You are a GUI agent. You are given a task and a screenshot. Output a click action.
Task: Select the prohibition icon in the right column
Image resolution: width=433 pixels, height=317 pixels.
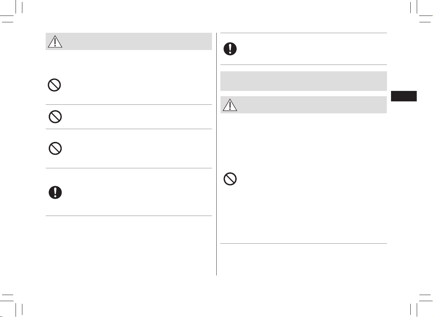coord(230,179)
